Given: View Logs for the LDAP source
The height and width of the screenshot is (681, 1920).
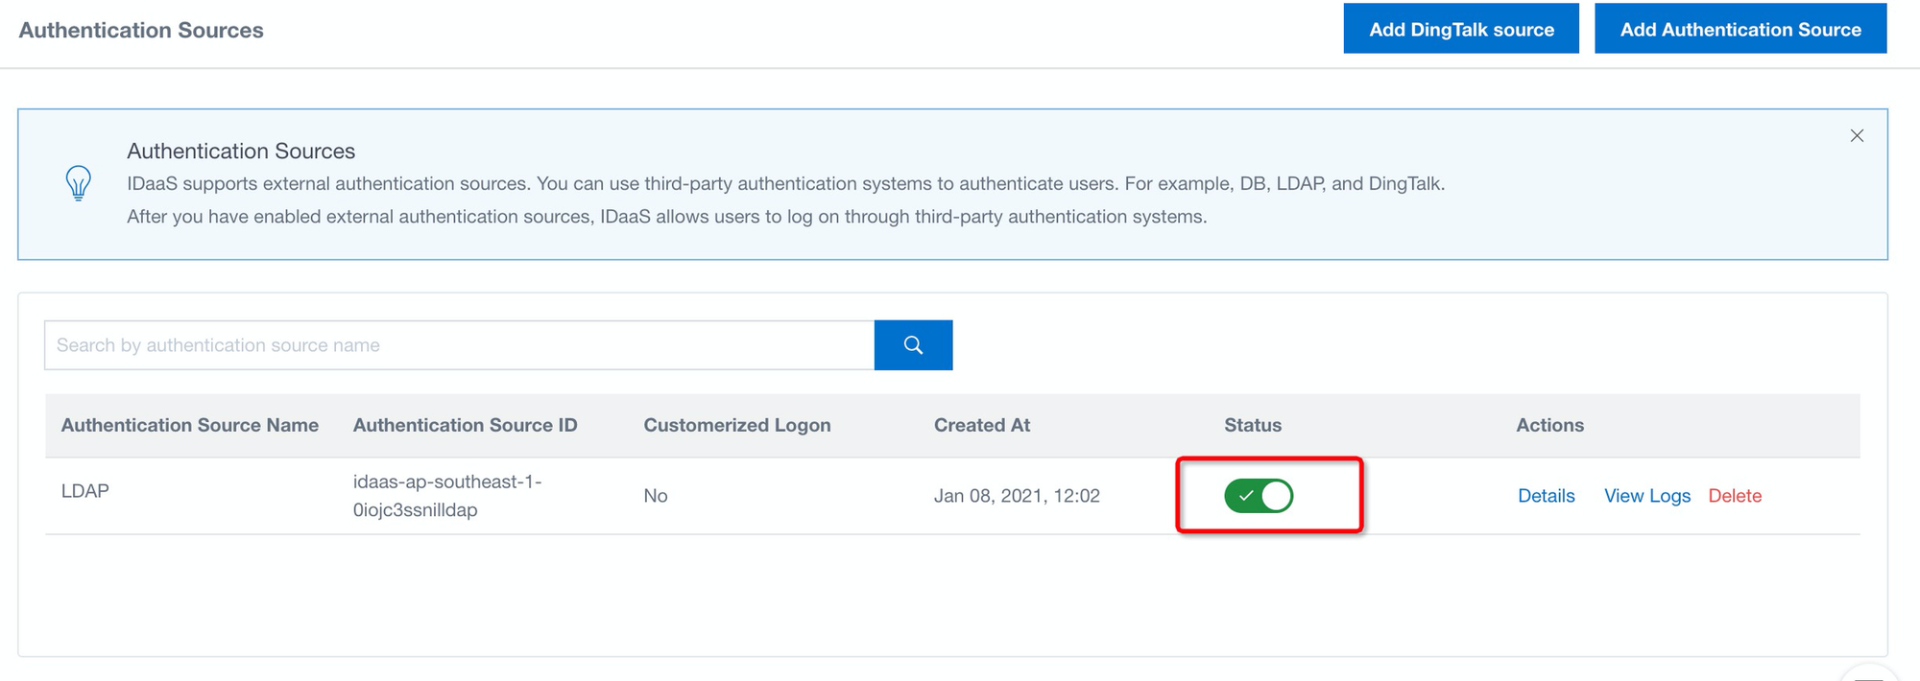Looking at the screenshot, I should point(1646,496).
